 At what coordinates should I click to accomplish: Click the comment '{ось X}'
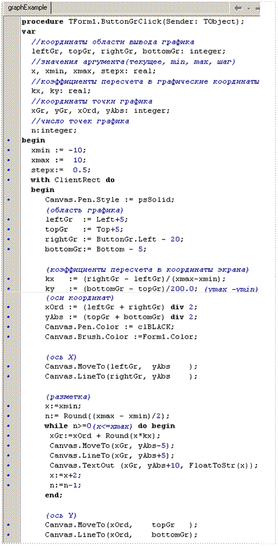click(x=61, y=357)
